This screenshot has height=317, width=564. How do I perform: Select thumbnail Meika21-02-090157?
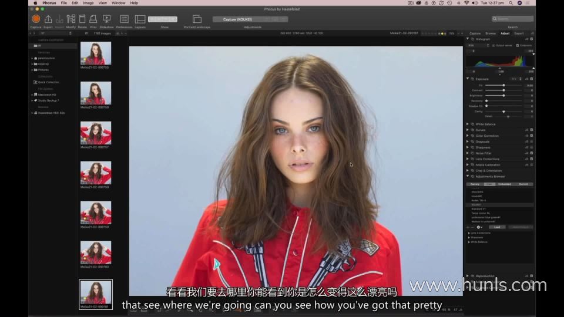pyautogui.click(x=96, y=133)
